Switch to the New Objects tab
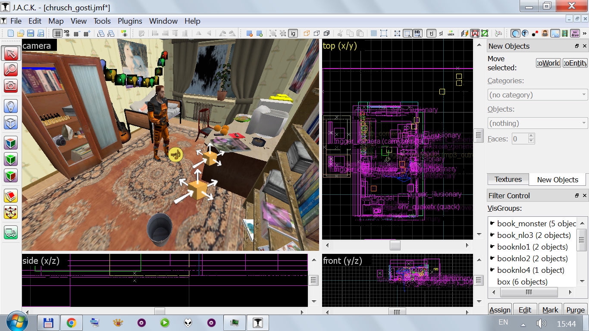The width and height of the screenshot is (589, 331). 558,180
